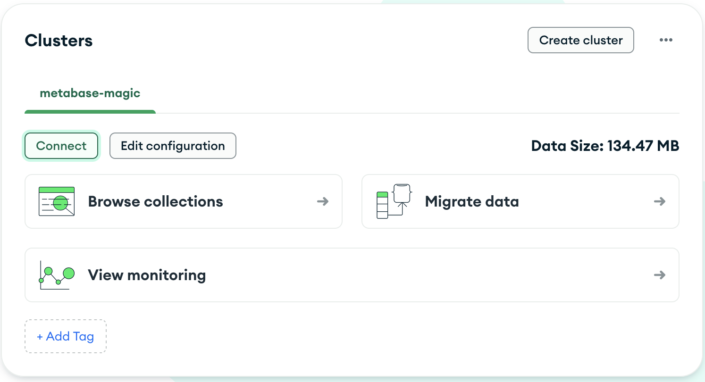Select the metabase-magic cluster tab

click(90, 93)
